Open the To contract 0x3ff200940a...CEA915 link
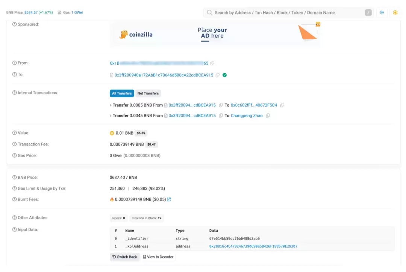The width and height of the screenshot is (406, 272). tap(164, 75)
